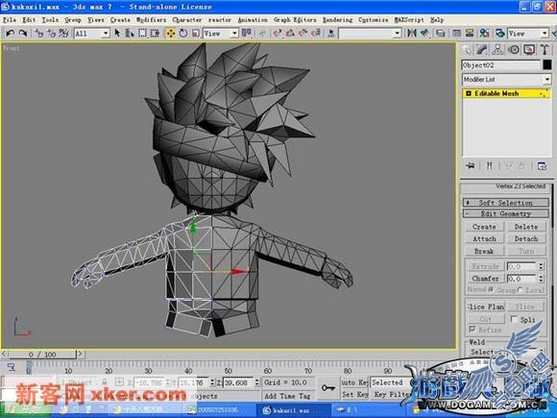Open the File menu
Viewport: 557px width, 418px height.
[9, 20]
